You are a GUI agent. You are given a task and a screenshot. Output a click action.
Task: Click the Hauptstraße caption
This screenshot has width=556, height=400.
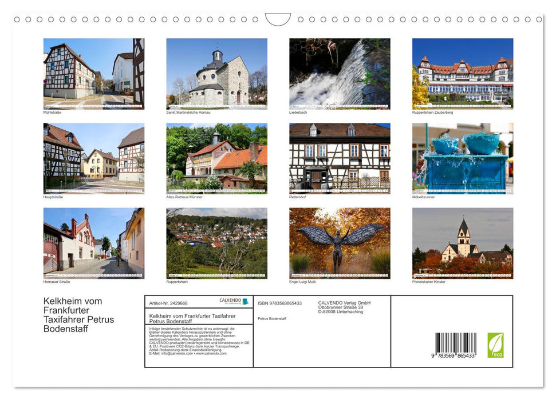(53, 197)
